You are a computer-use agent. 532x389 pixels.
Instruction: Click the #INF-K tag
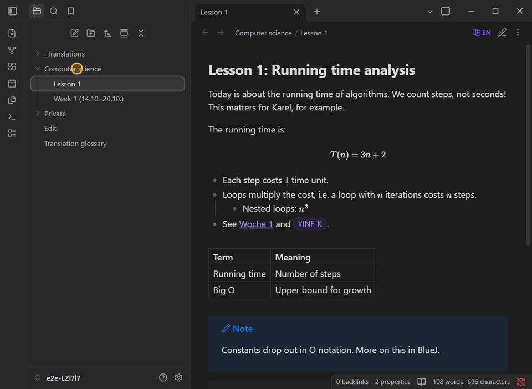point(310,224)
